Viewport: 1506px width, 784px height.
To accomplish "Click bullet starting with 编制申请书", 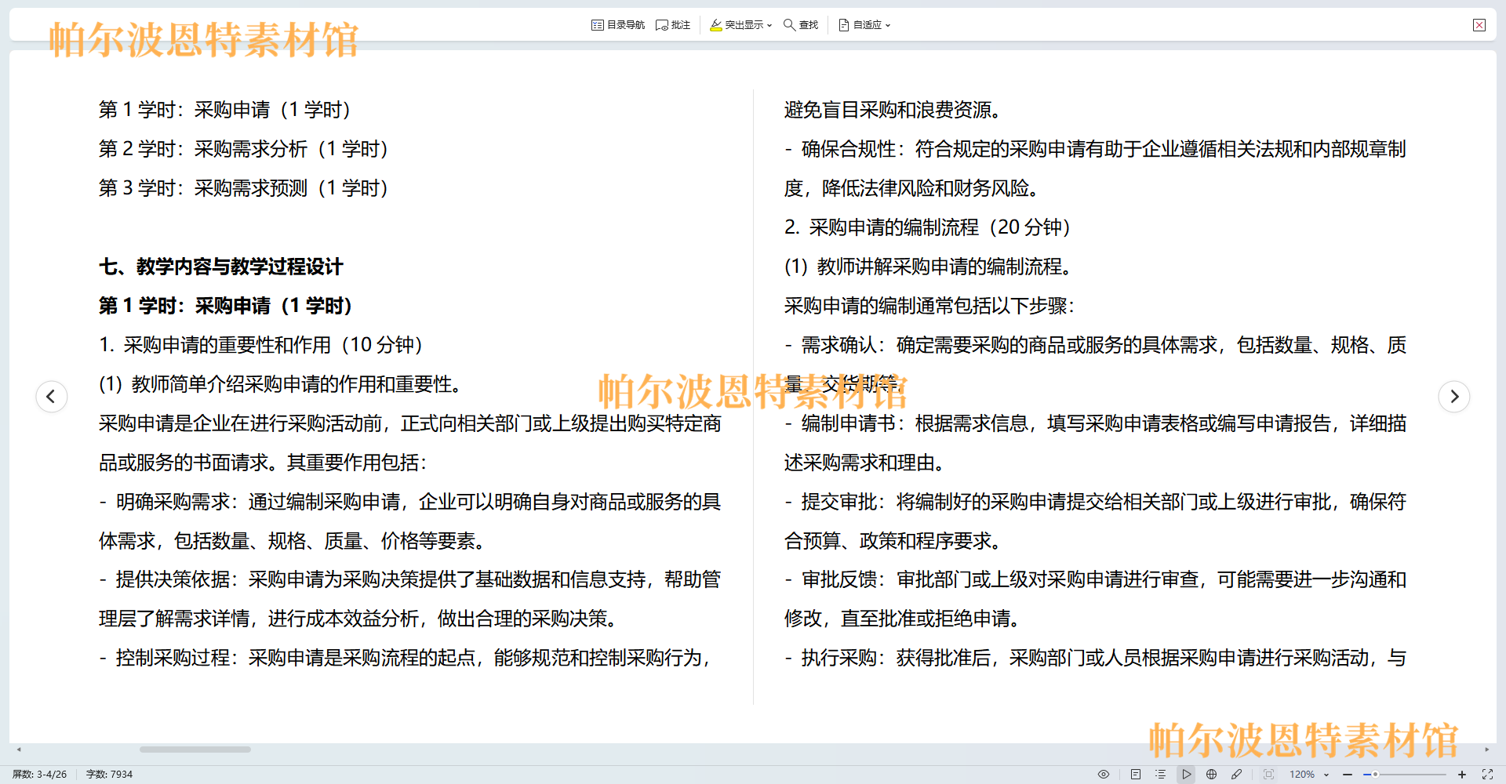I will 1096,443.
